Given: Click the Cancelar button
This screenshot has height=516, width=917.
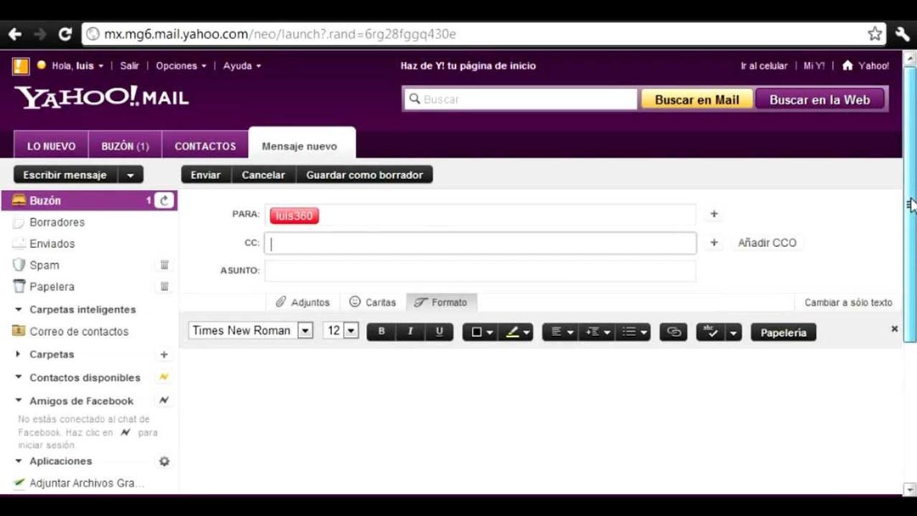Looking at the screenshot, I should [x=263, y=175].
